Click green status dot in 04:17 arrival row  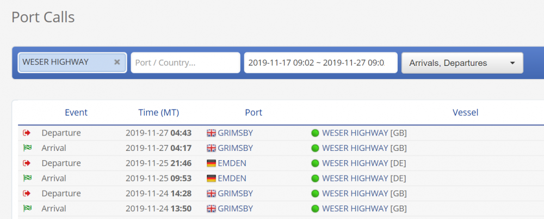point(315,148)
